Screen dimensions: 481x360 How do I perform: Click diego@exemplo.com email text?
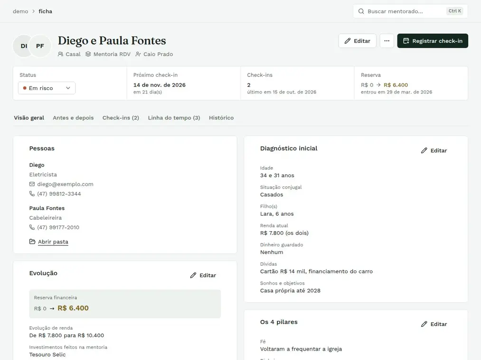click(66, 184)
